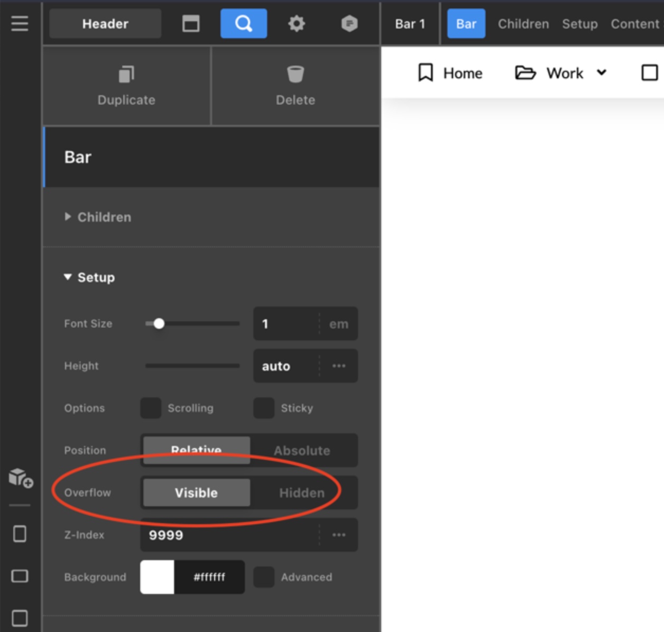Expand the Children section
Viewport: 664px width, 632px height.
pyautogui.click(x=68, y=217)
